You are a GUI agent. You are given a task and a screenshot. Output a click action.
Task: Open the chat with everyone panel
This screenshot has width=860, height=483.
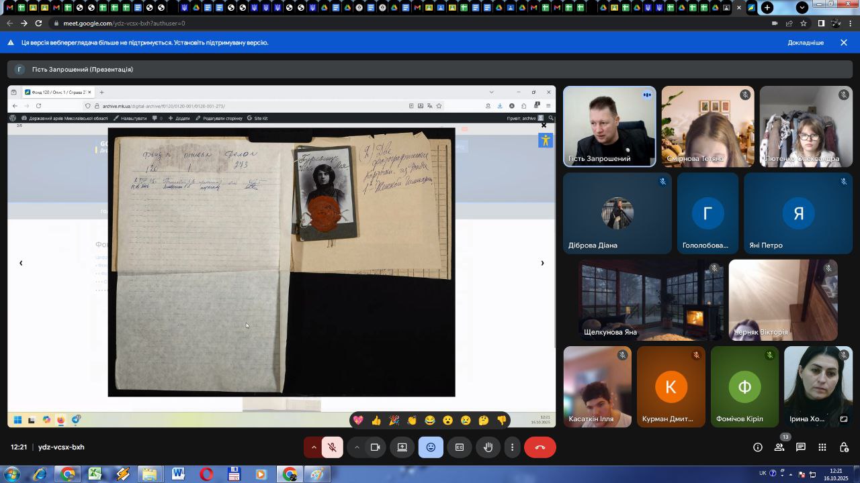(801, 447)
